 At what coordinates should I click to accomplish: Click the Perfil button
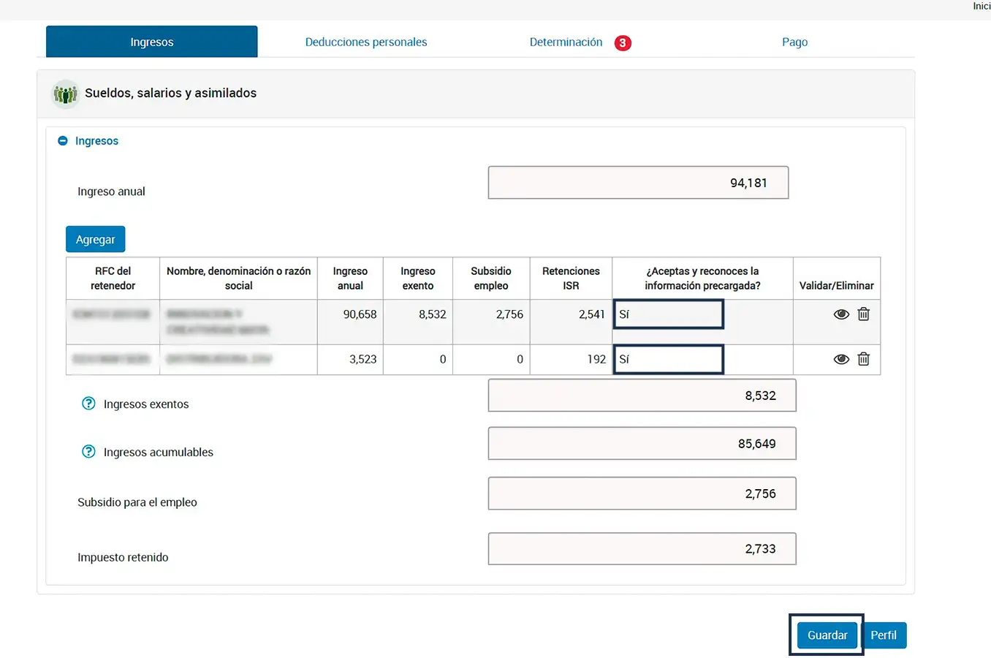click(884, 635)
